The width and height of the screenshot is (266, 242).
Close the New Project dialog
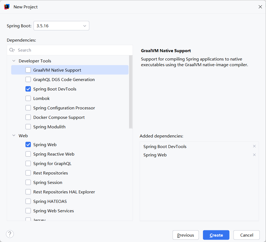pyautogui.click(x=260, y=7)
